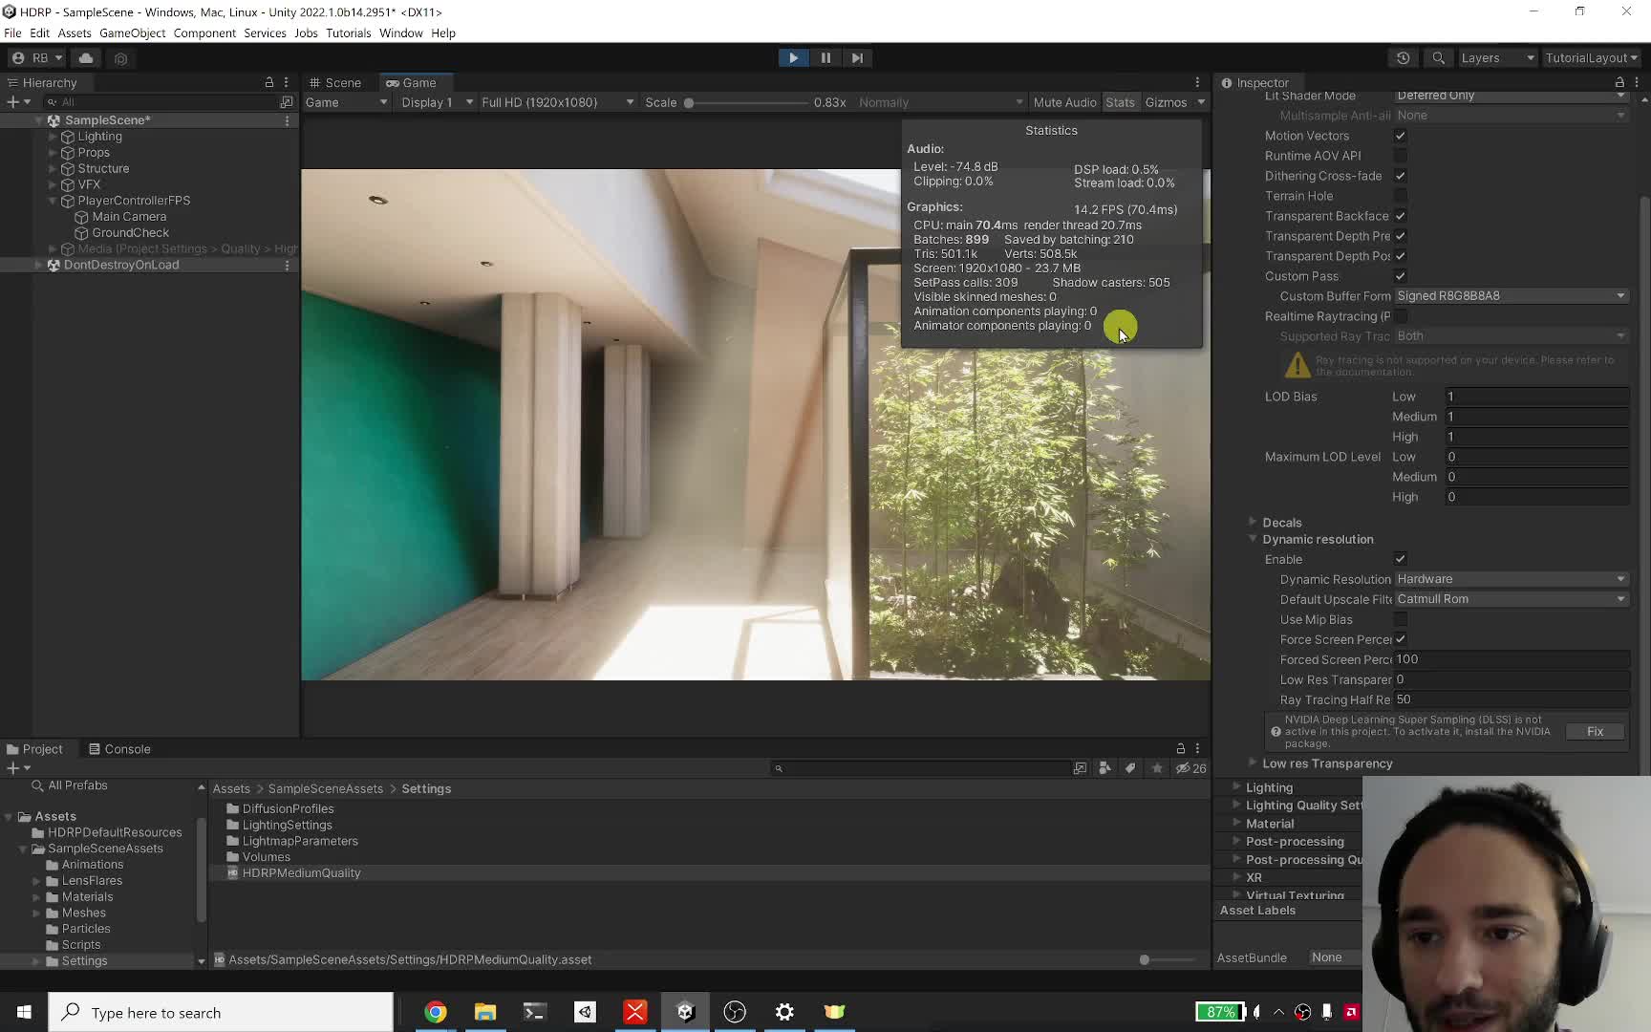Click the Stats button above the Game view
Screen dimensions: 1651x1032
[1120, 102]
